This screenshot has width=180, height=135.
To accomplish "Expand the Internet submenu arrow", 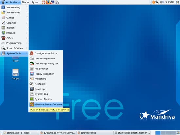I will (x=27, y=33).
